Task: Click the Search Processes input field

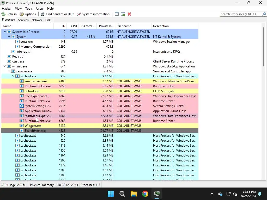Action: coord(241,14)
